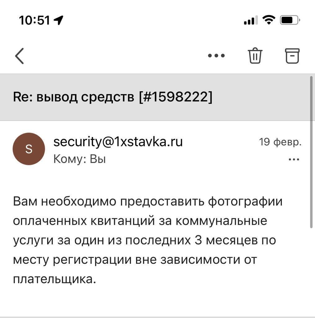The image size is (315, 318).
Task: Delete this email with the trash icon
Action: [255, 56]
